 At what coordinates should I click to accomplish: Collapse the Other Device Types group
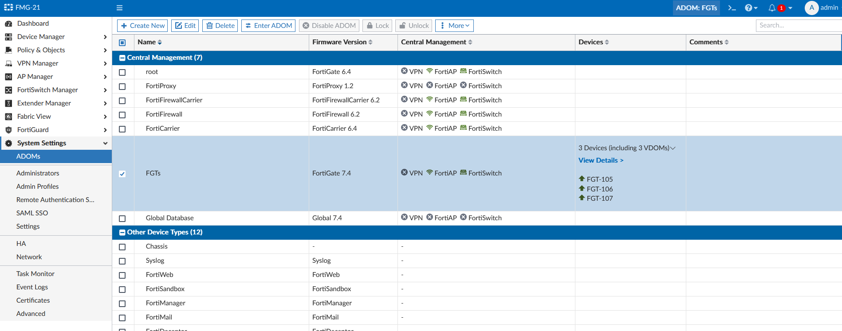pos(122,233)
